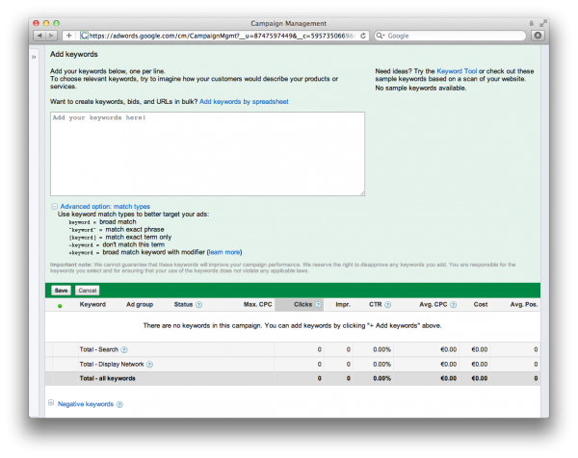The height and width of the screenshot is (458, 578).
Task: Open help icon beside Total - Display Network
Action: point(149,365)
